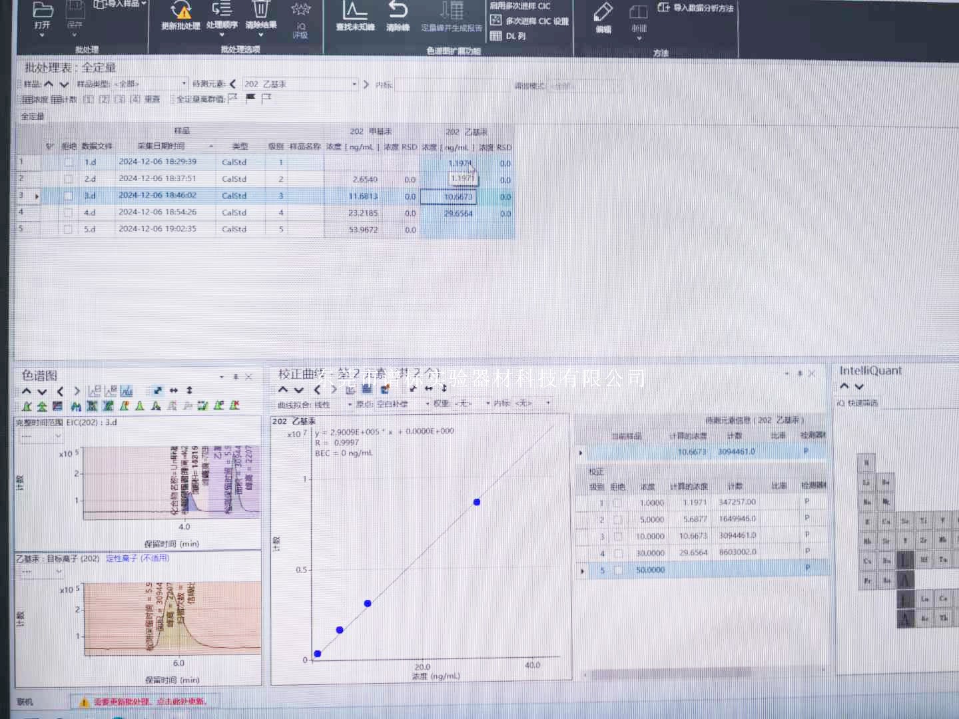959x719 pixels.
Task: Tick the reject checkbox for file 1.d
Action: click(68, 162)
